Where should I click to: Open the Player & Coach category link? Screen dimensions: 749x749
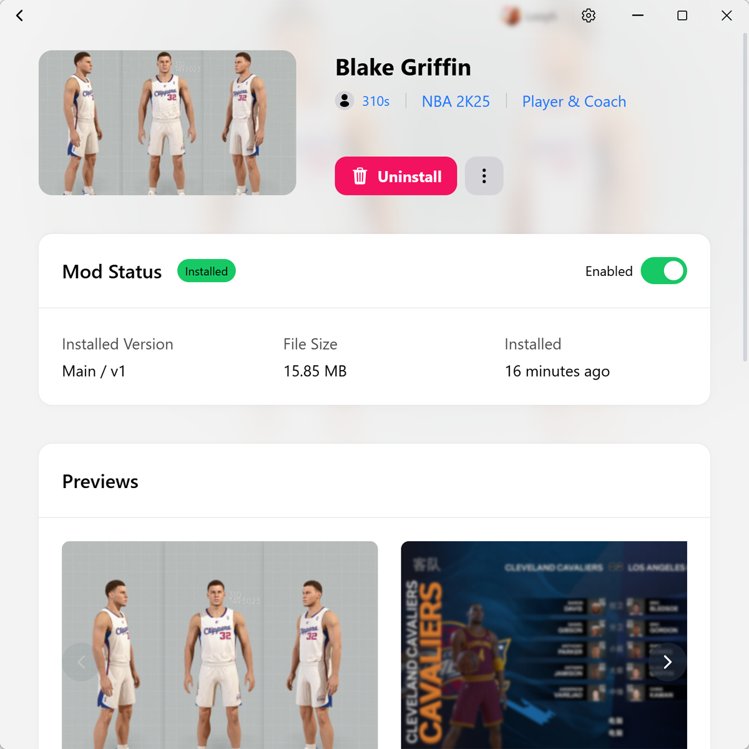(574, 101)
